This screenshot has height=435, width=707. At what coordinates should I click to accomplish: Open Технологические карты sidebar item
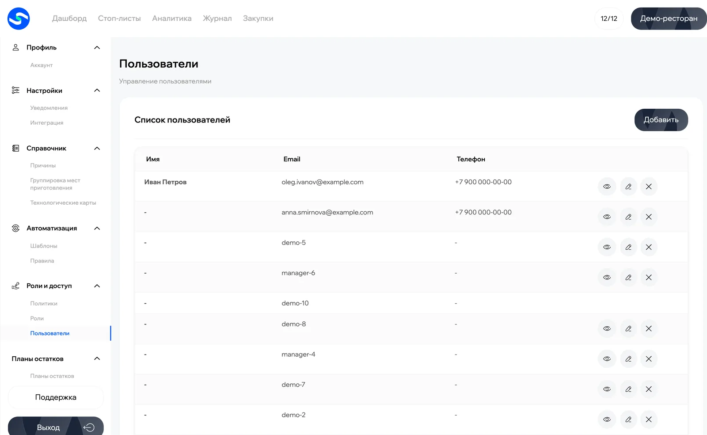click(x=63, y=203)
